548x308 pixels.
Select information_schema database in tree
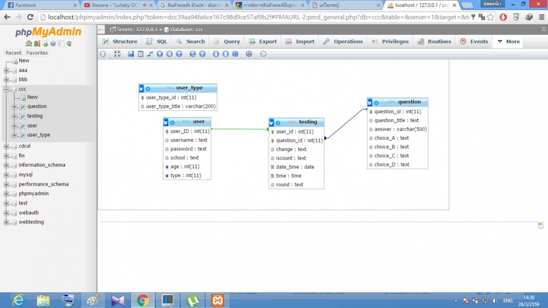point(42,165)
